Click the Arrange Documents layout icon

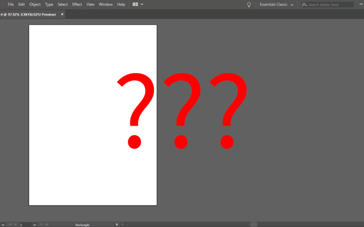(x=136, y=4)
